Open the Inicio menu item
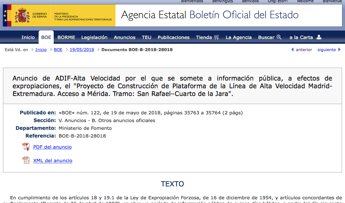 28,38
